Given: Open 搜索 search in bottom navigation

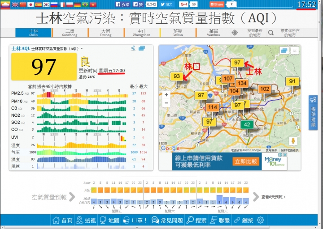Looking at the screenshot, I should [196, 220].
